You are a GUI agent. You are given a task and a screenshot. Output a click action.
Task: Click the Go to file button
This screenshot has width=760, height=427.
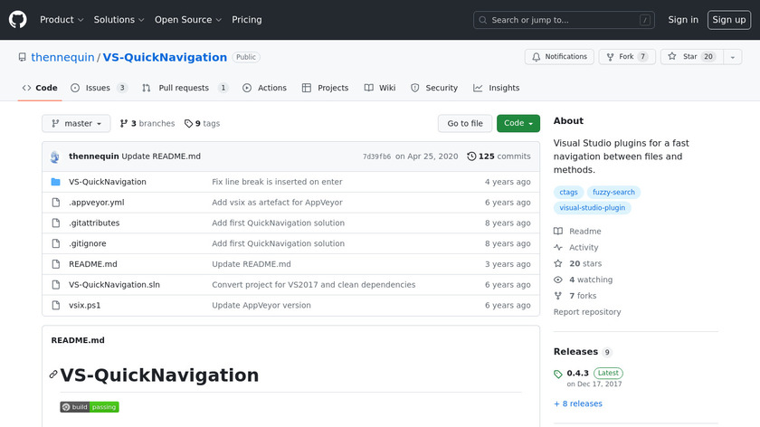click(x=465, y=124)
